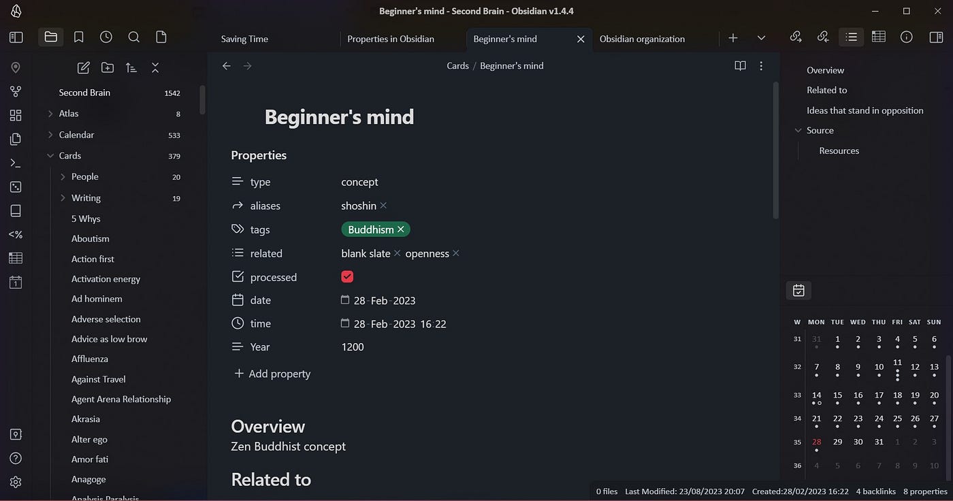Toggle the left sidebar icon
The image size is (953, 501).
point(16,37)
